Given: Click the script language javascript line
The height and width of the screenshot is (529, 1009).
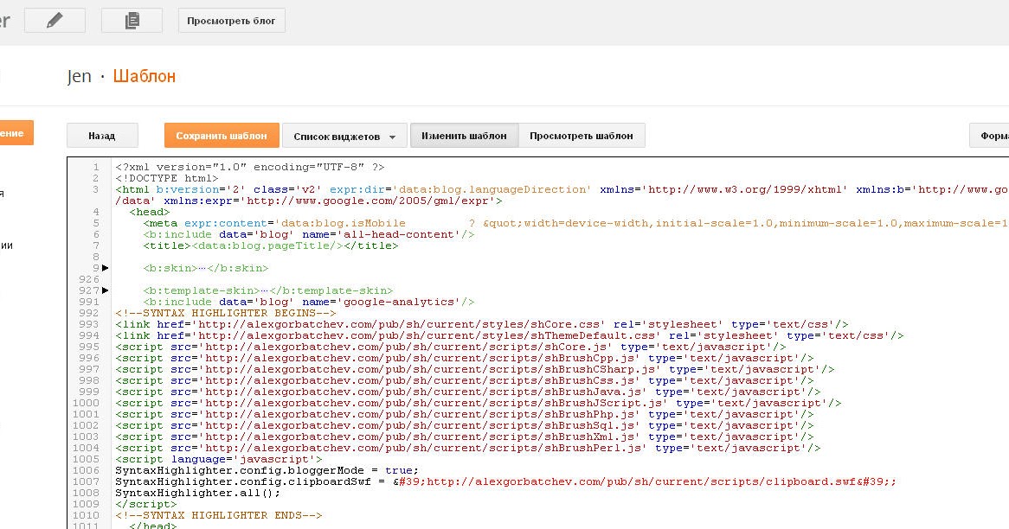Looking at the screenshot, I should [219, 460].
